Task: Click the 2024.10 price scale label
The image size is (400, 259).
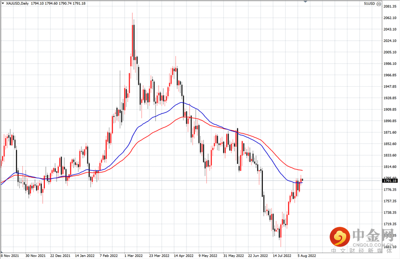Action: [x=390, y=41]
